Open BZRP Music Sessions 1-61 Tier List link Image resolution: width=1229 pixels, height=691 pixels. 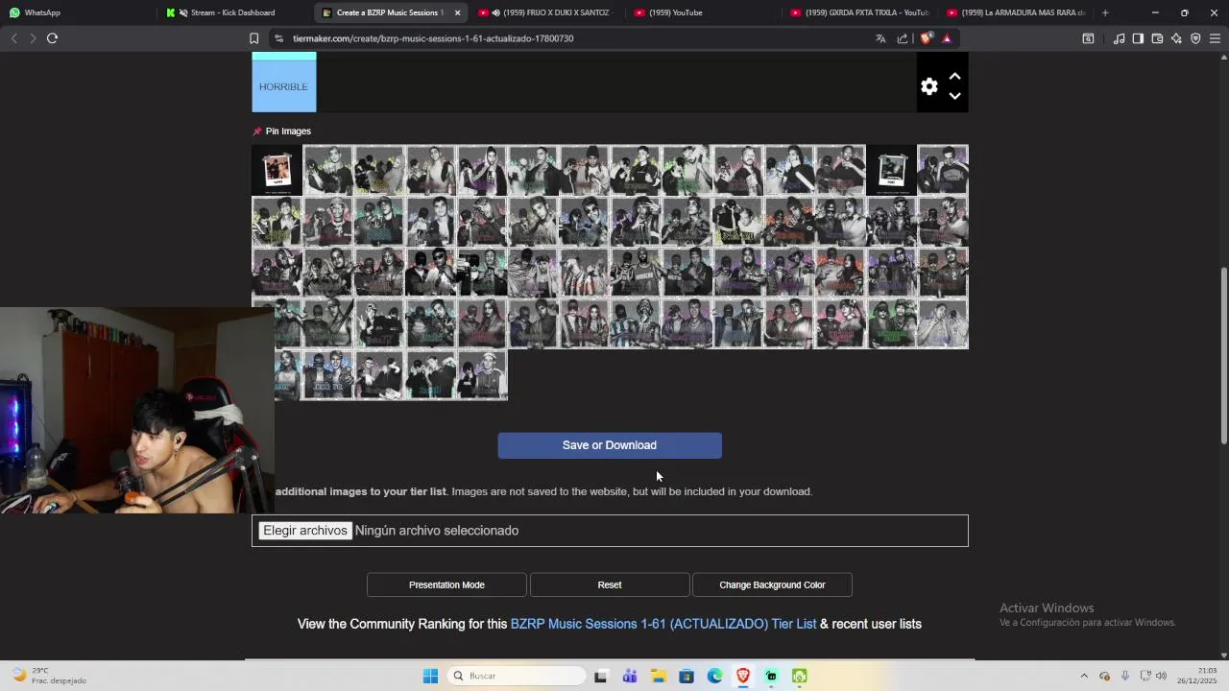663,624
